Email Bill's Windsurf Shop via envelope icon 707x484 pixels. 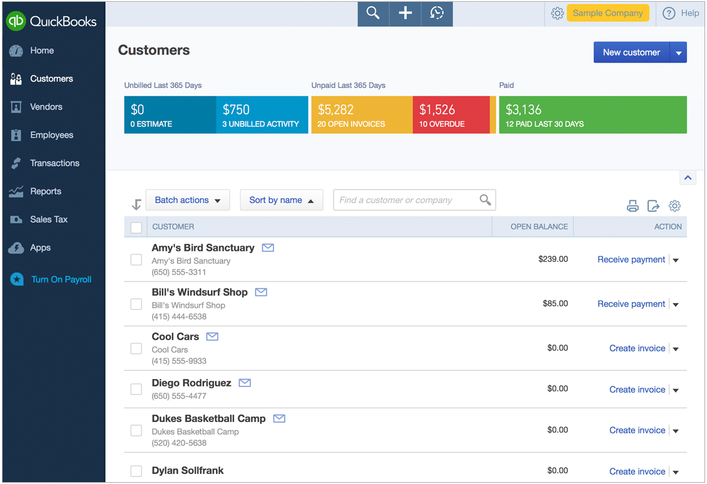pos(261,292)
